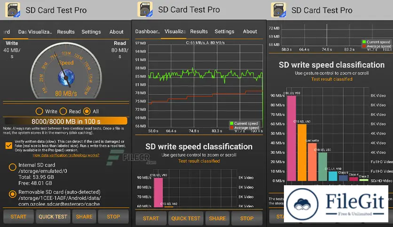Click the 8000/8000 MB in 100 s progress bar
The height and width of the screenshot is (227, 393).
tap(66, 121)
